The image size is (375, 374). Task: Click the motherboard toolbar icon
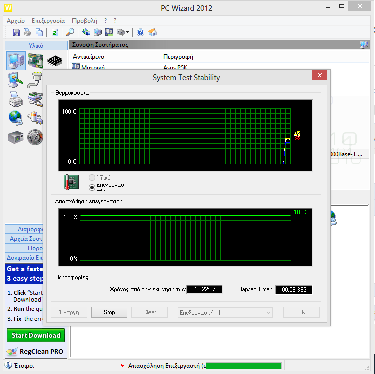pos(109,32)
